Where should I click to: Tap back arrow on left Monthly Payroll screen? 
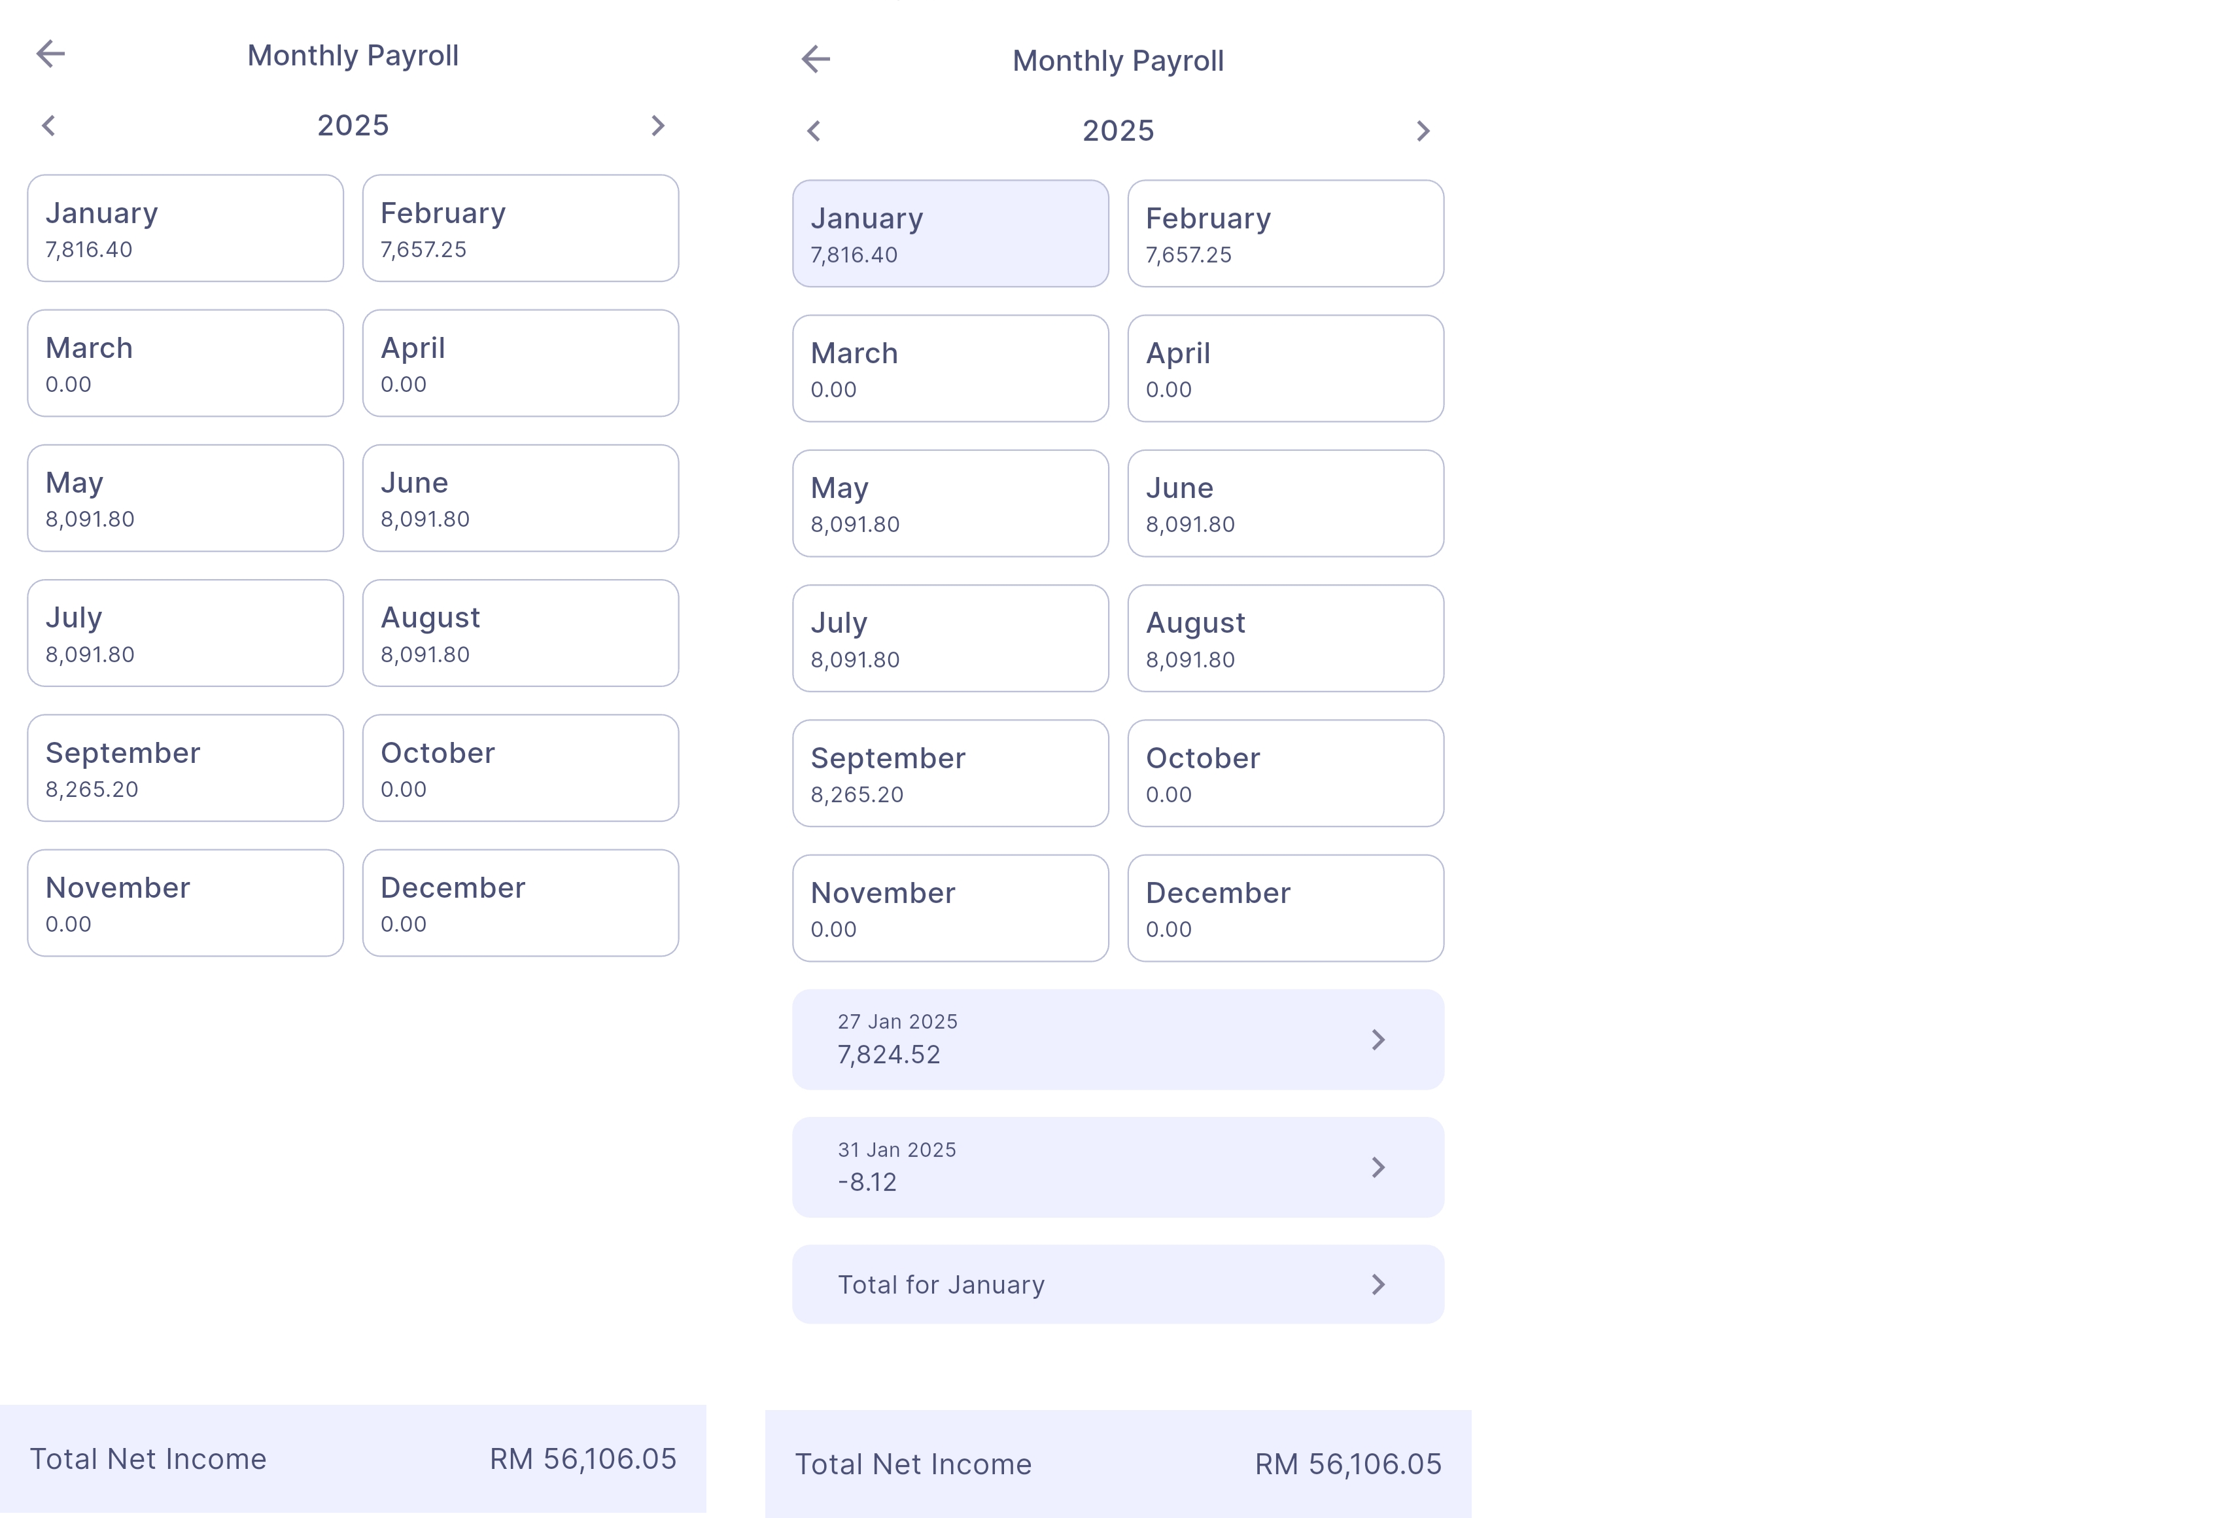coord(50,54)
